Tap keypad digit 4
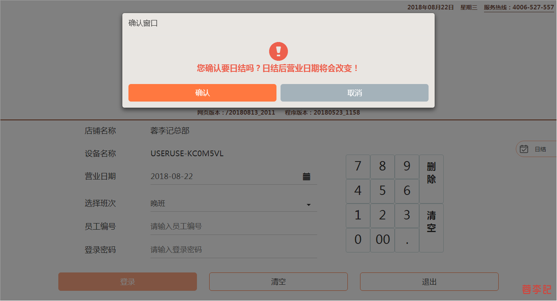Screen dimensions: 557x301 pos(358,191)
